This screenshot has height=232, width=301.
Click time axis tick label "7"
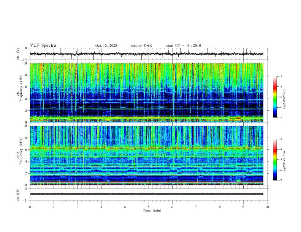point(196,207)
